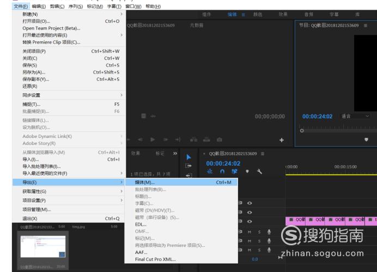Viewport: 377px width, 272px height.
Task: Click Drag Audio Only icon in source monitor
Action: point(153,116)
